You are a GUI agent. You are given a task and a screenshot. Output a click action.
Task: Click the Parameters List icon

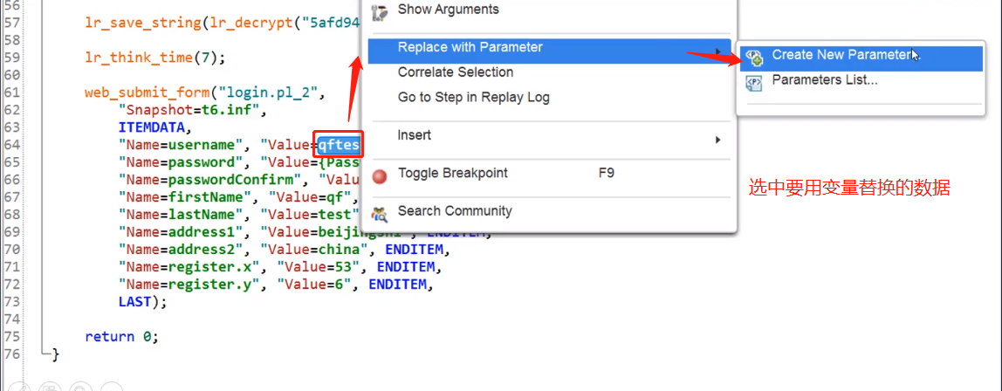(x=754, y=82)
